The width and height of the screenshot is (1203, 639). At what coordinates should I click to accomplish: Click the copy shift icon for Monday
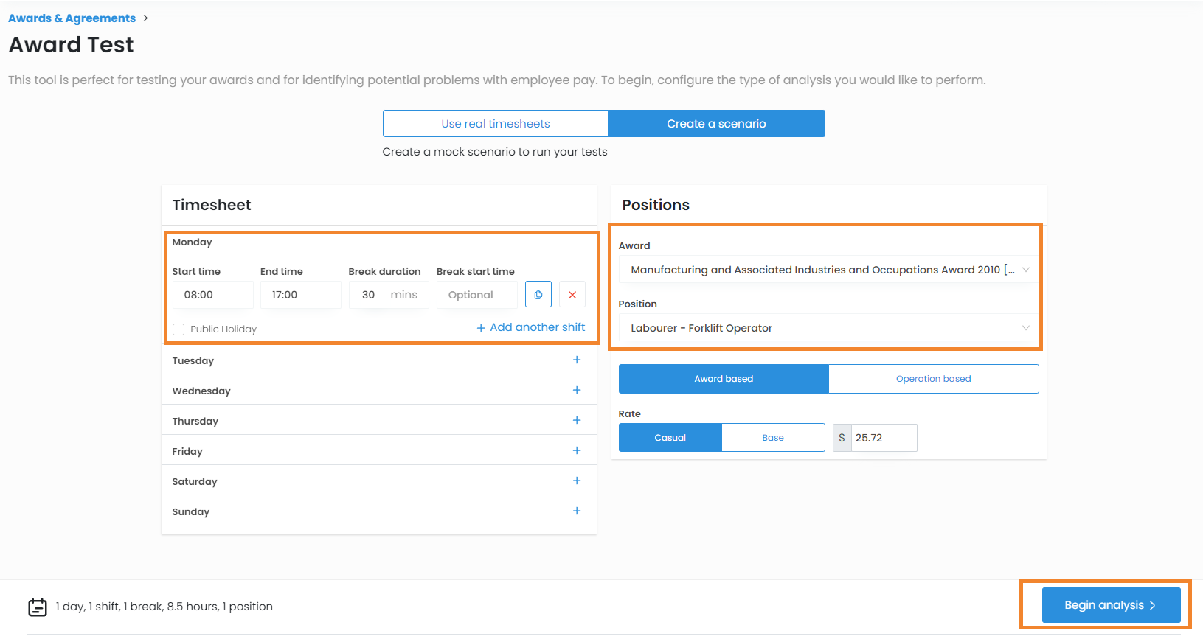click(538, 295)
